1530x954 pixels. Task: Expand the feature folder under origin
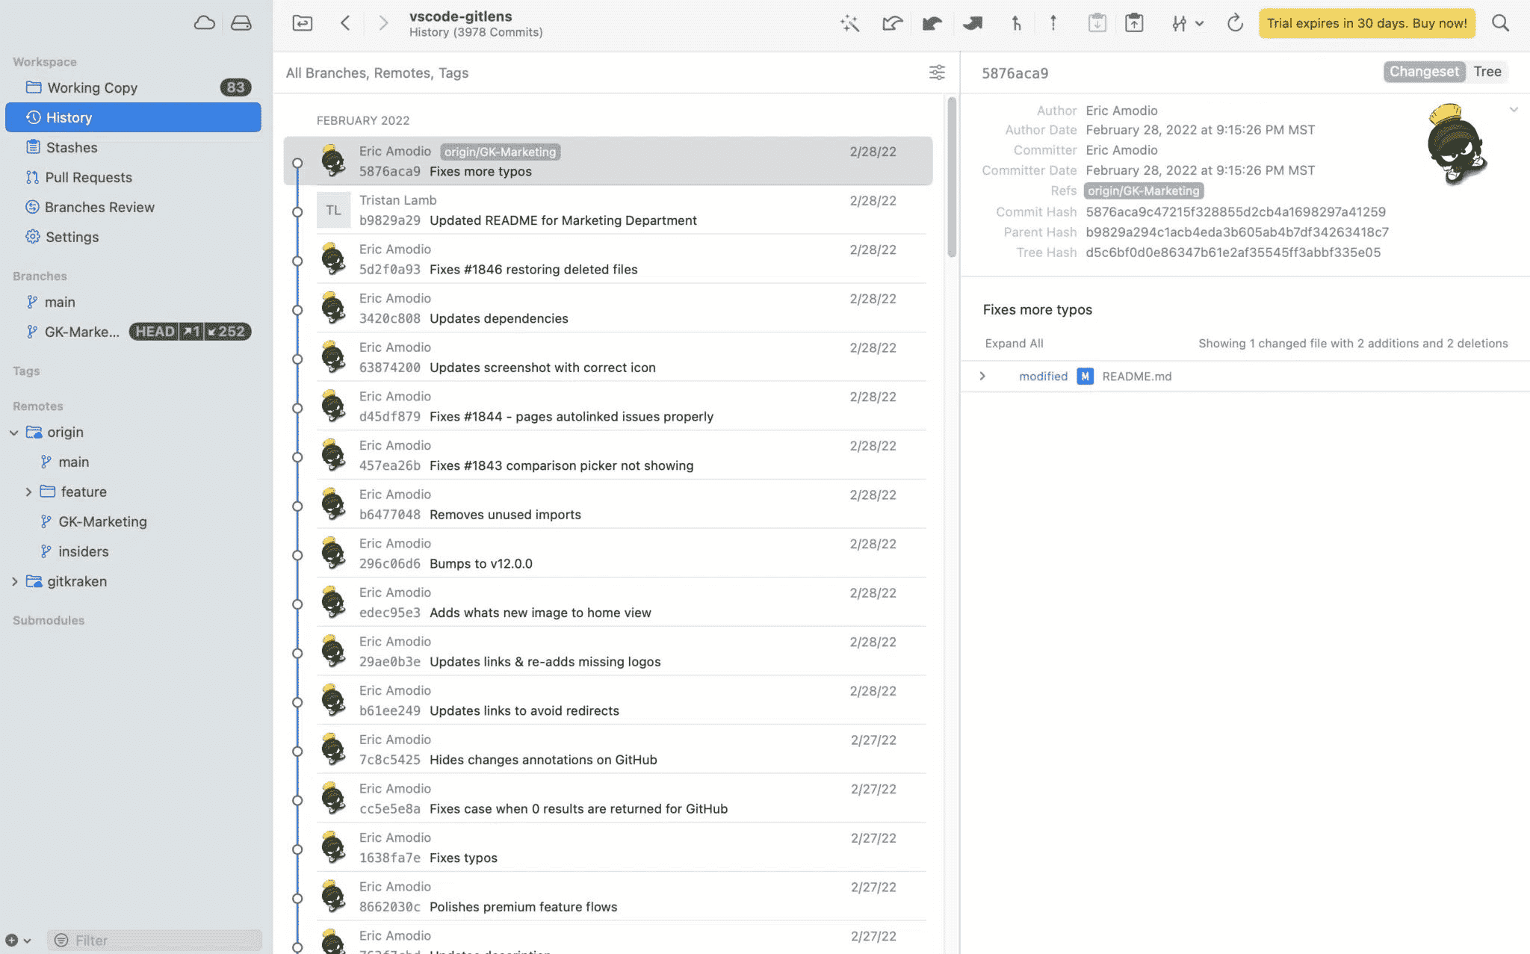point(29,492)
